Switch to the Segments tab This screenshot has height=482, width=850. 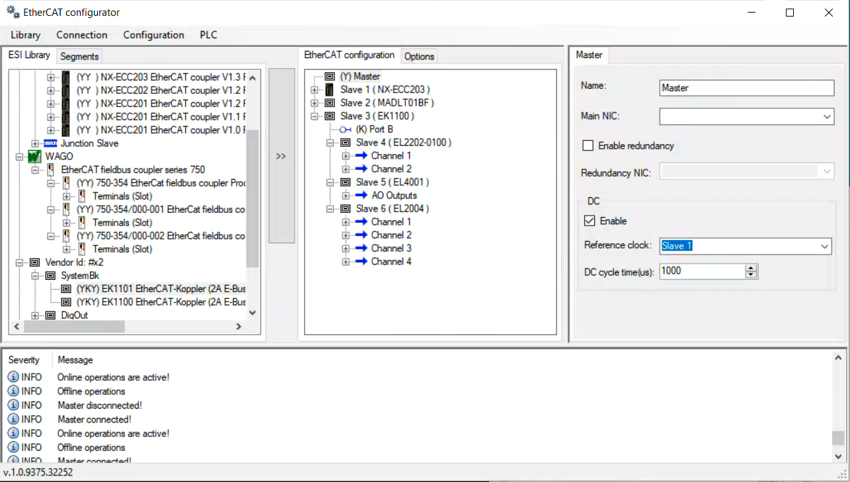click(x=79, y=56)
